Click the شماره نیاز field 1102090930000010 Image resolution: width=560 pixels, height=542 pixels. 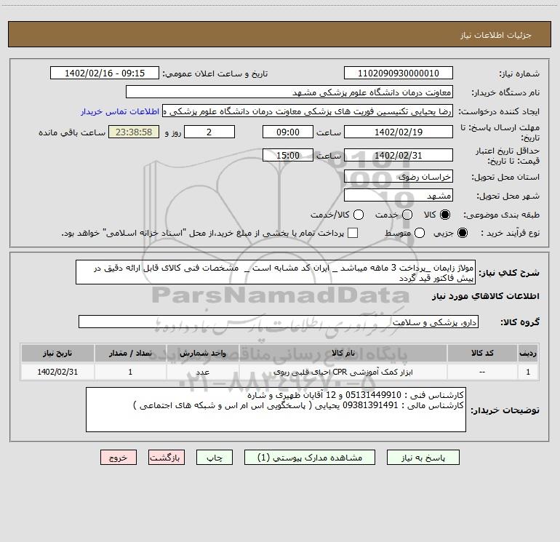pyautogui.click(x=399, y=73)
